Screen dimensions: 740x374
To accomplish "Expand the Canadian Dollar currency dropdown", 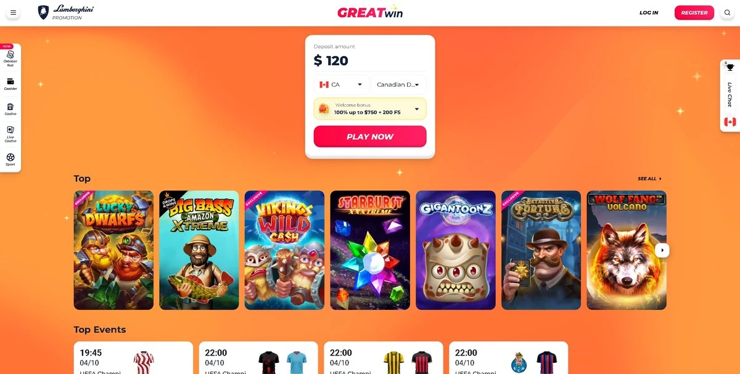I will point(398,84).
